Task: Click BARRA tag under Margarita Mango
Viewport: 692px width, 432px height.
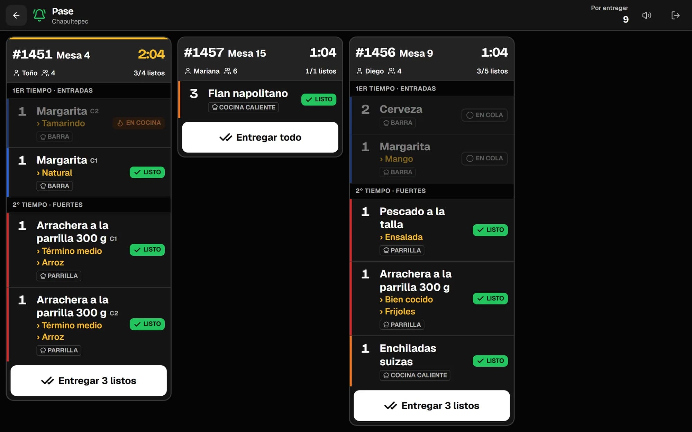Action: tap(398, 172)
